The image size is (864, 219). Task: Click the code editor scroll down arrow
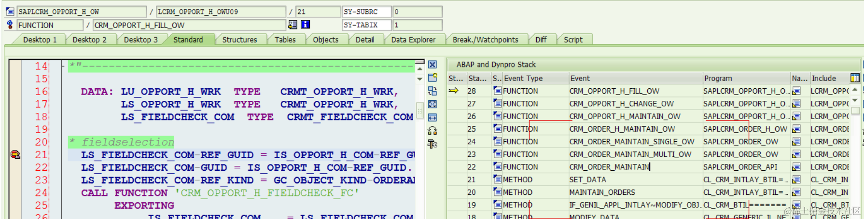point(420,79)
